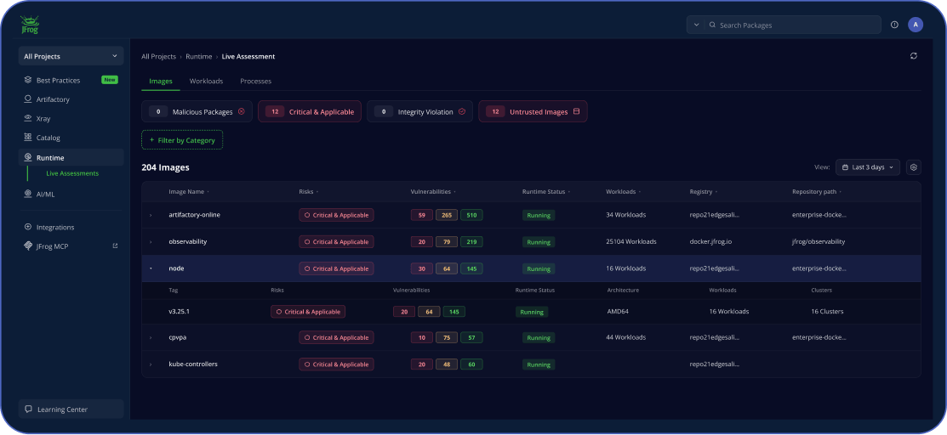
Task: Open the search type dropdown arrow
Action: [x=696, y=25]
